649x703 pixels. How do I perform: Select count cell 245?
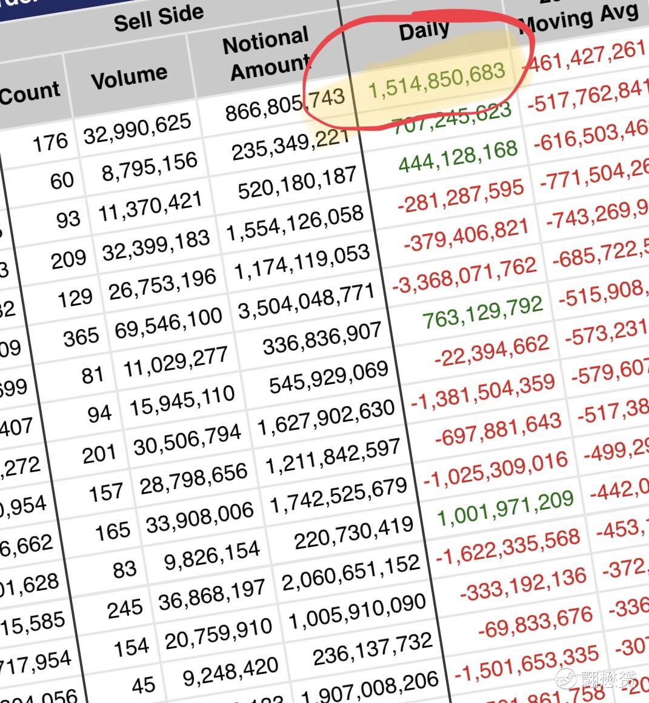125,609
